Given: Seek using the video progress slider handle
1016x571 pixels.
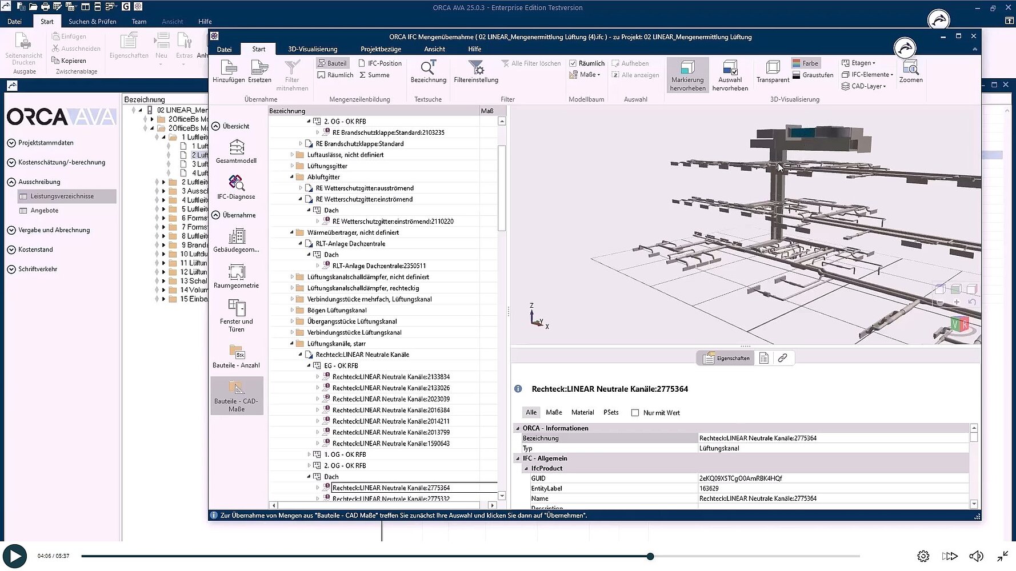Looking at the screenshot, I should pos(650,556).
